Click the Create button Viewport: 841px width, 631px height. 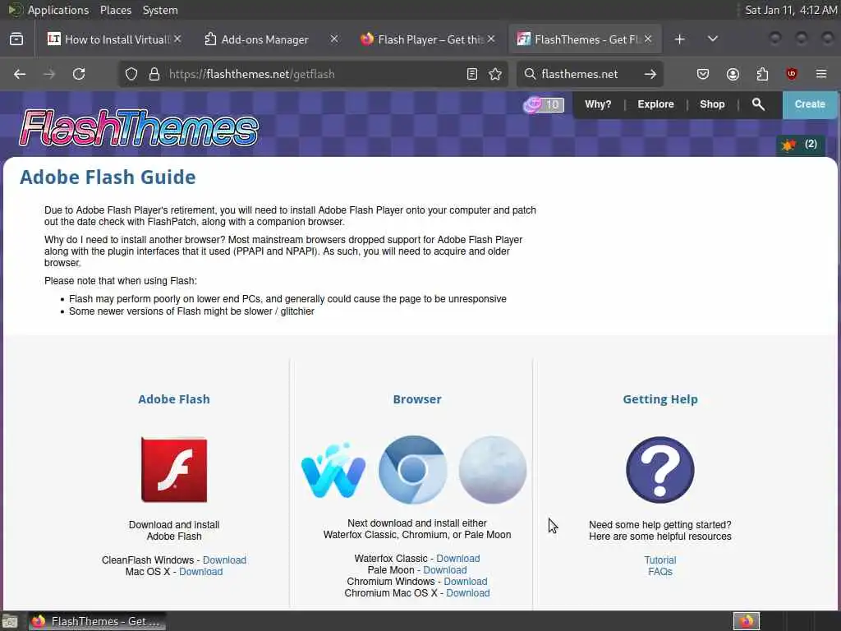(809, 104)
